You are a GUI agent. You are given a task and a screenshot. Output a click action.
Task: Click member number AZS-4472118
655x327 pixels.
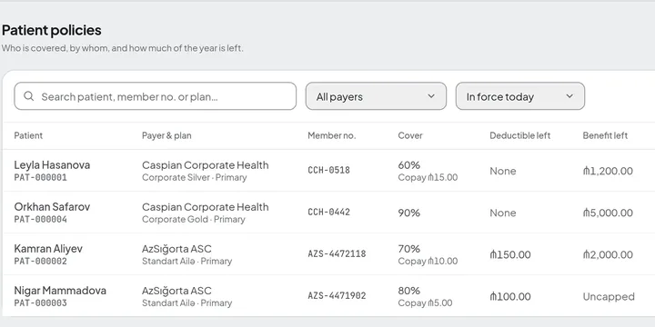(x=337, y=253)
